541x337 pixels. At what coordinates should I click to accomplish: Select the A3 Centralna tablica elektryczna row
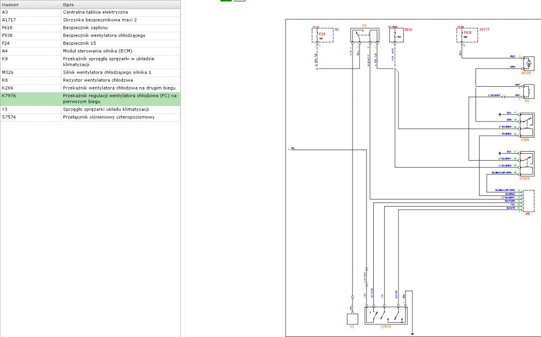(90, 12)
